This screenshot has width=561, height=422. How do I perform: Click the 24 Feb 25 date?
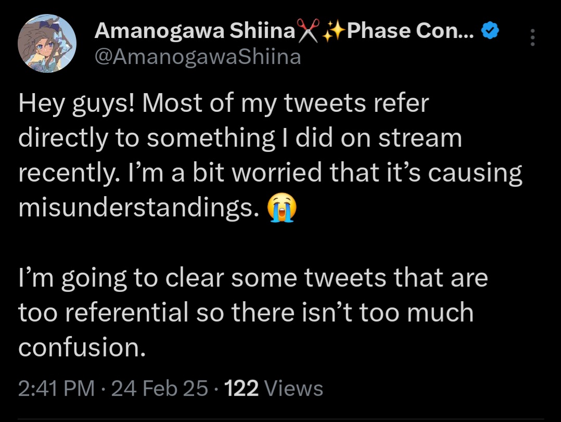(x=159, y=388)
